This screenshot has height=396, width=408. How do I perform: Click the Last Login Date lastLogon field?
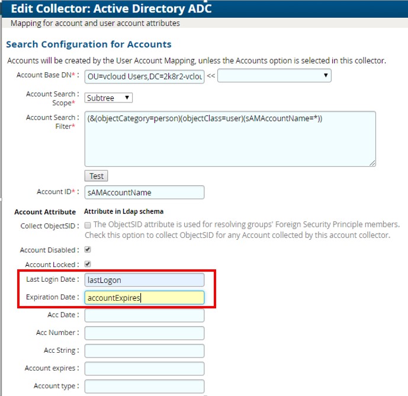(144, 280)
